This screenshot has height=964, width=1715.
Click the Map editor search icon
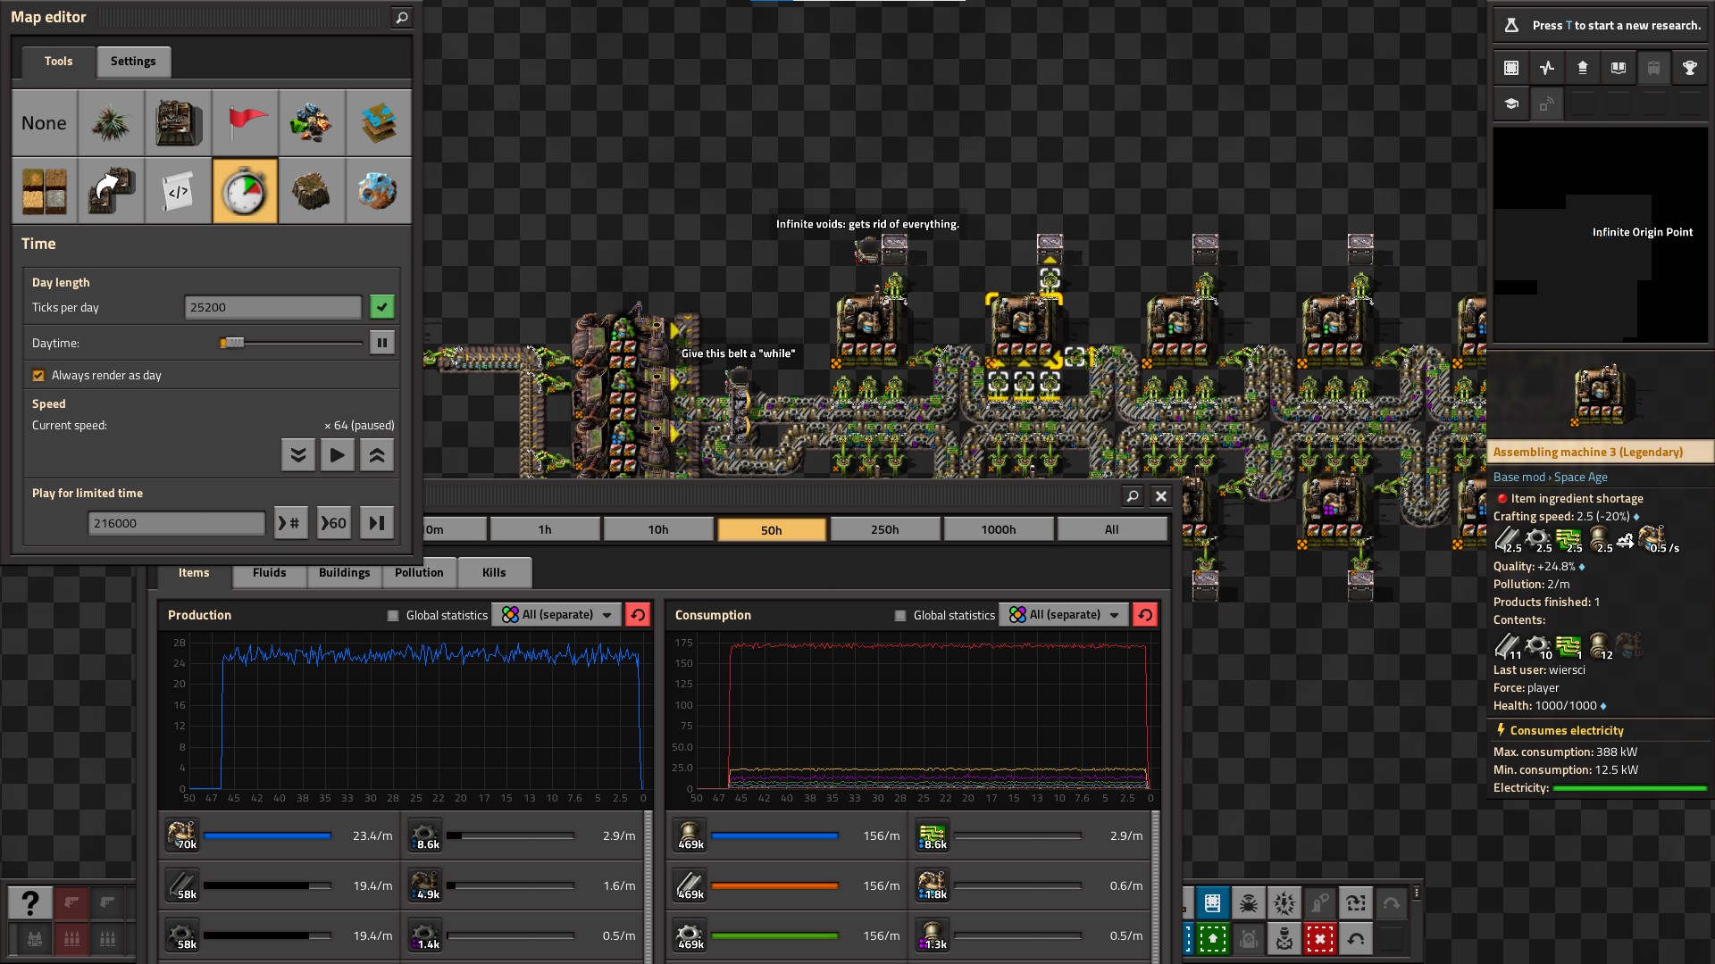(x=402, y=17)
